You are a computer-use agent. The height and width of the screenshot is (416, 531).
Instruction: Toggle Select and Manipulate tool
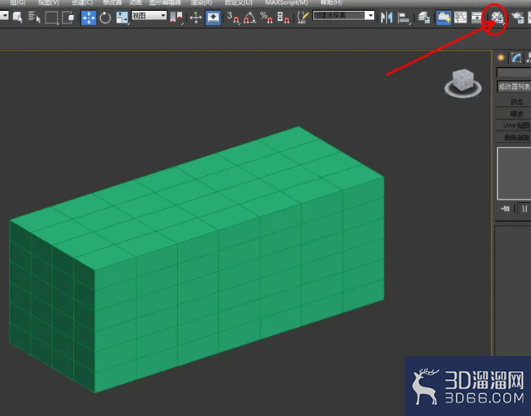(x=196, y=17)
